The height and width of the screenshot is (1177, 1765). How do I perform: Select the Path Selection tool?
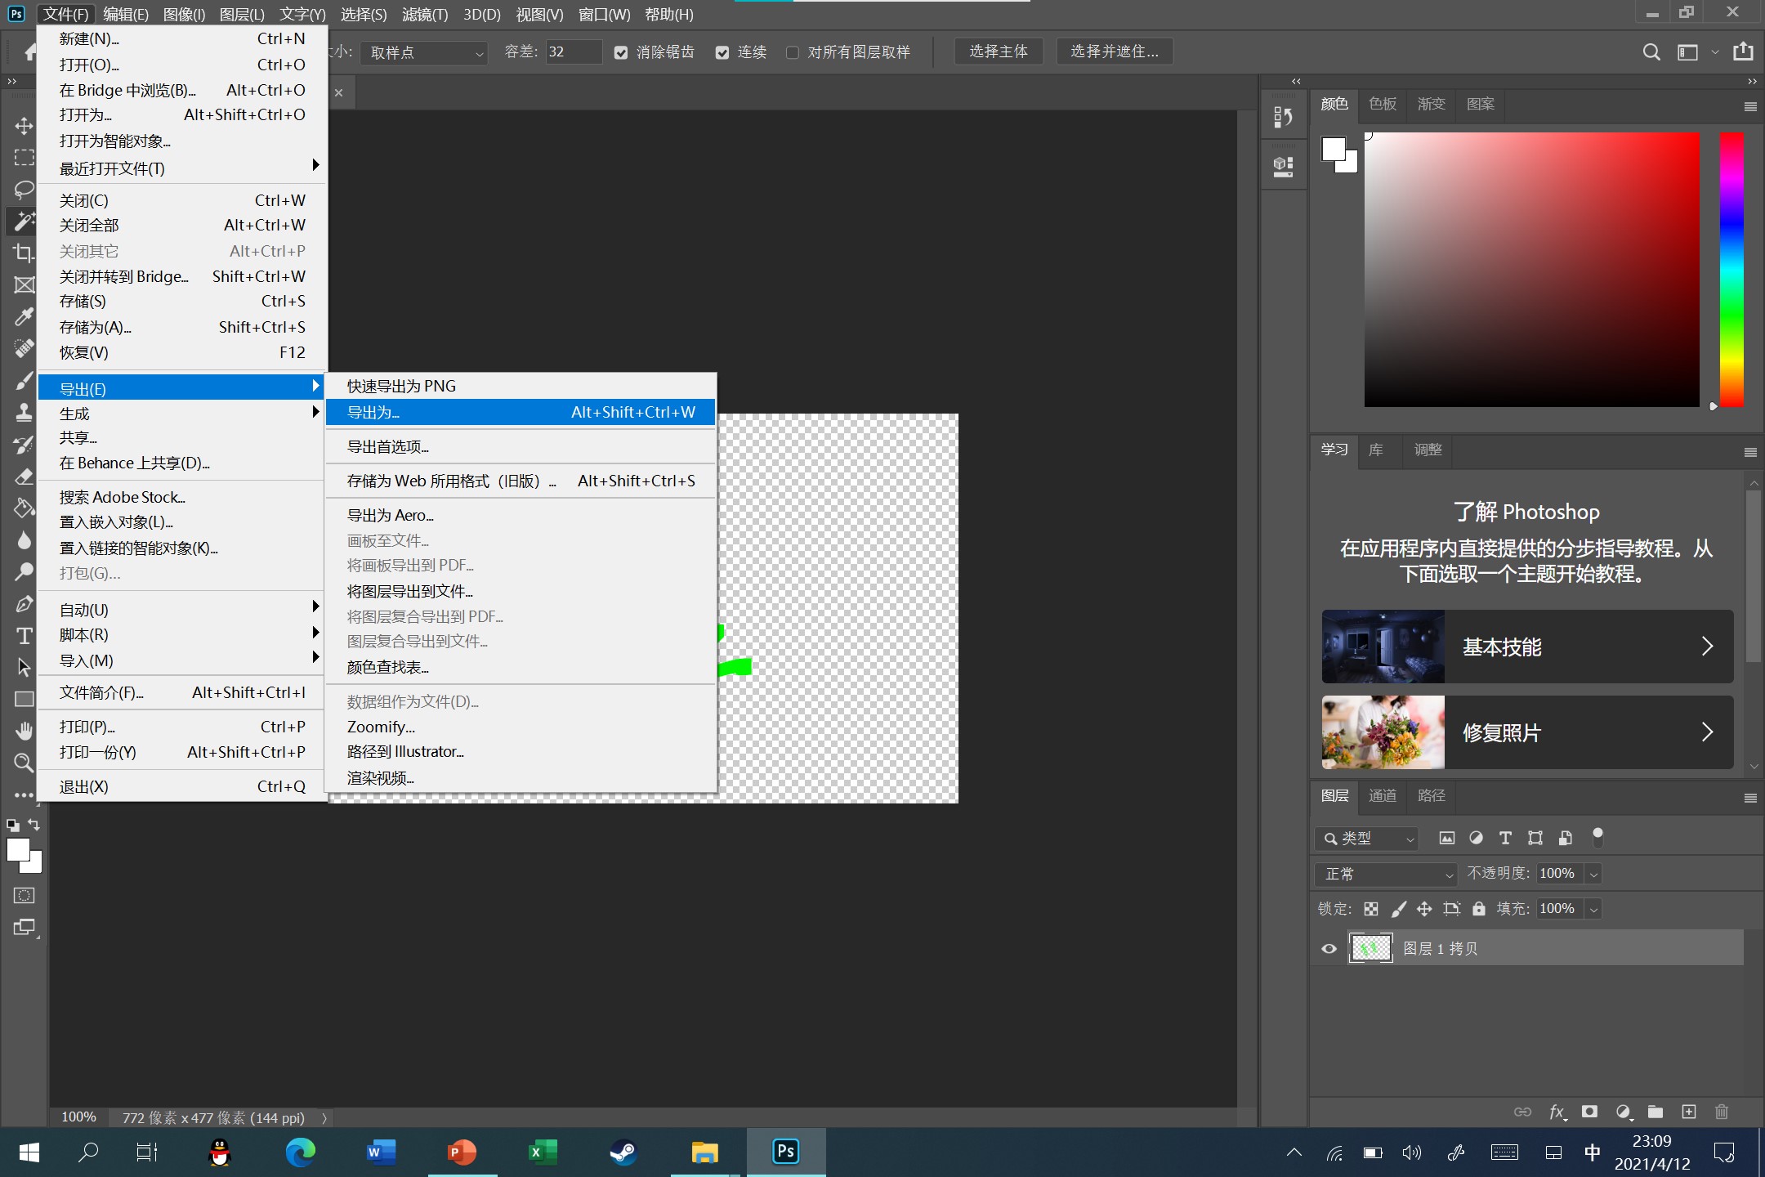[x=24, y=667]
